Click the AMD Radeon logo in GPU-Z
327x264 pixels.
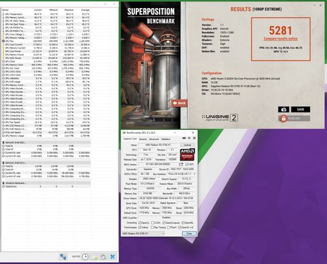(x=187, y=154)
